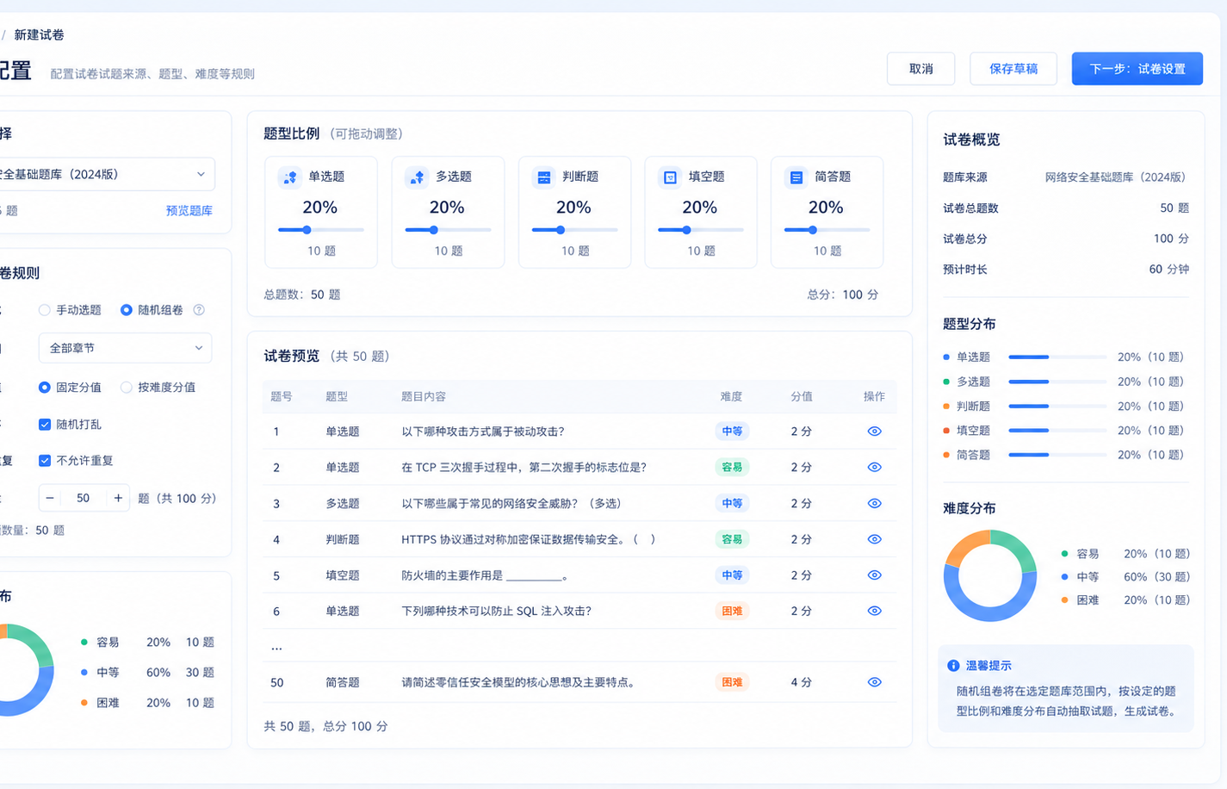Preview question 3 with the eye icon
The width and height of the screenshot is (1227, 789).
click(x=874, y=504)
